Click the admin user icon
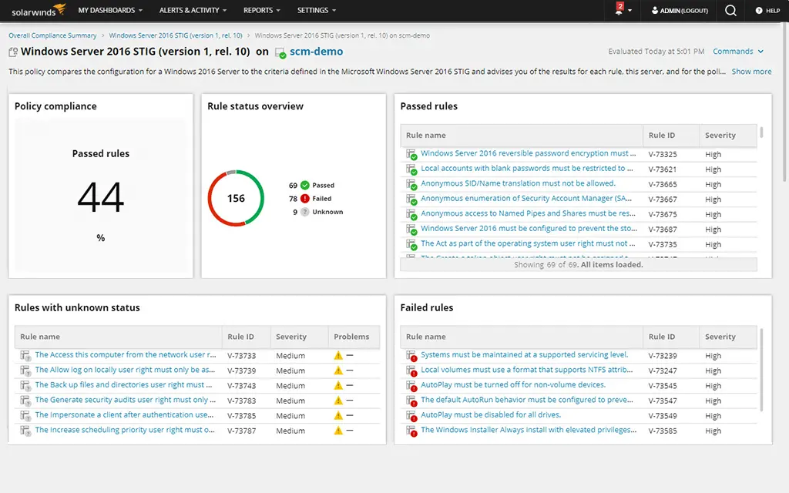 [x=655, y=10]
